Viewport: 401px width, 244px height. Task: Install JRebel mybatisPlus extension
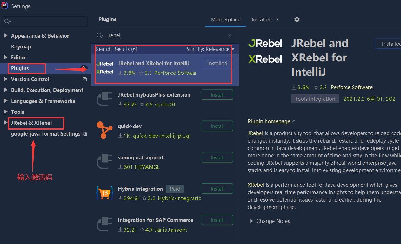218,94
